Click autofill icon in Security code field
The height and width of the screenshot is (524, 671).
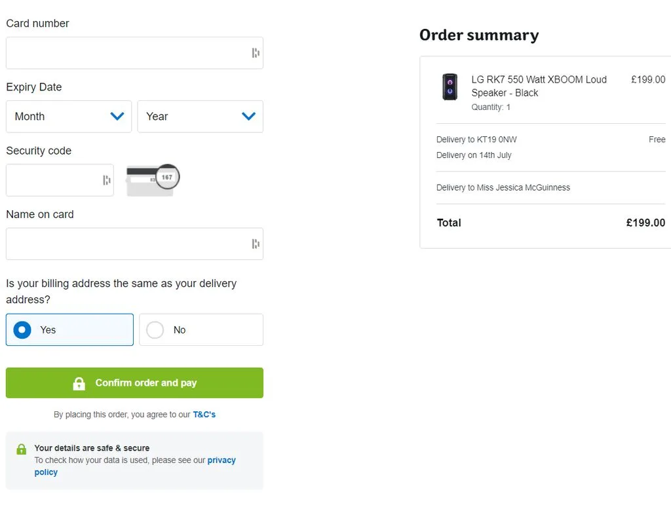pos(107,180)
